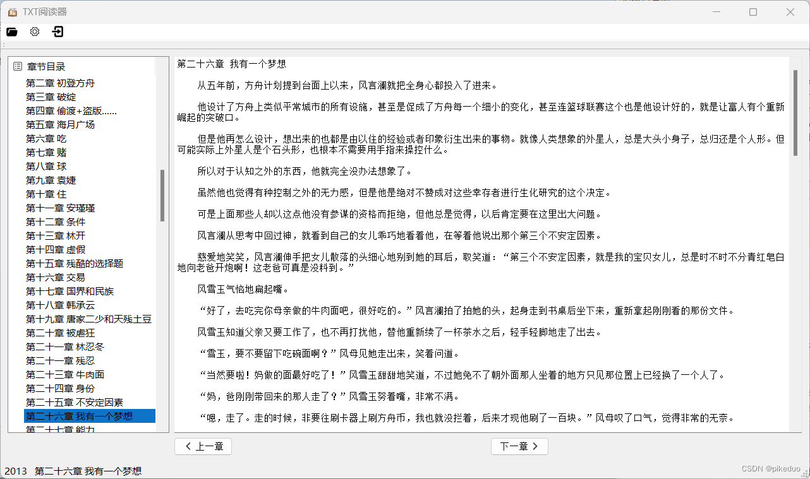Click the status bar value 2013
Screen dimensions: 810x479
[16, 471]
